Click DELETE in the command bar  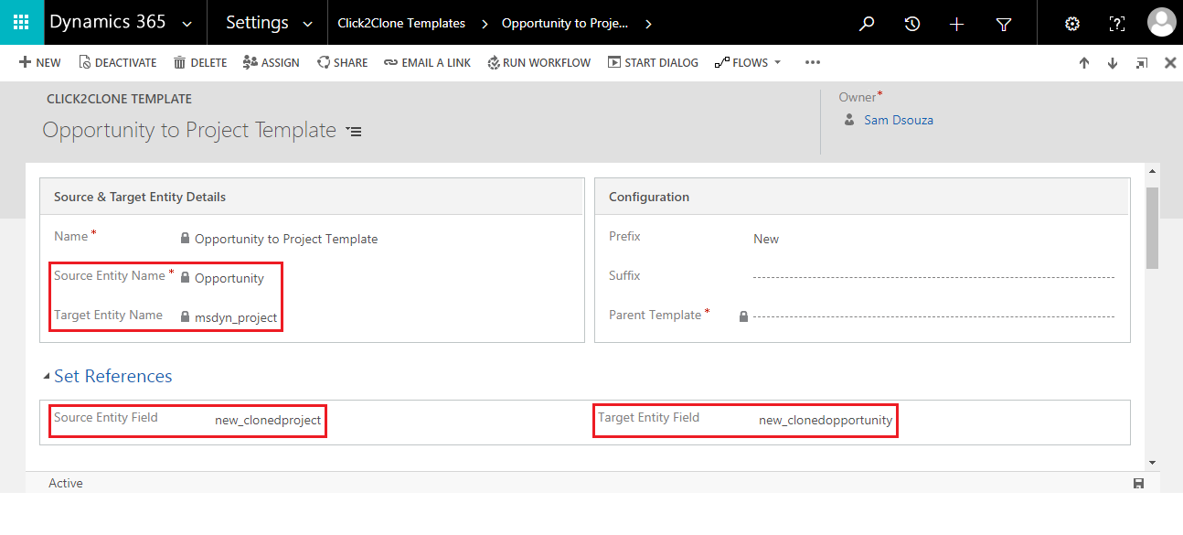[x=200, y=63]
